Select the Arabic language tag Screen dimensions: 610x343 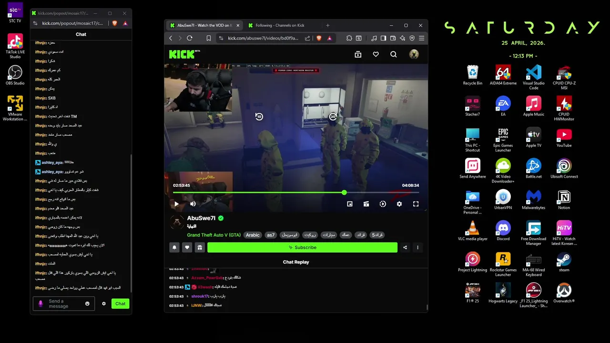253,235
